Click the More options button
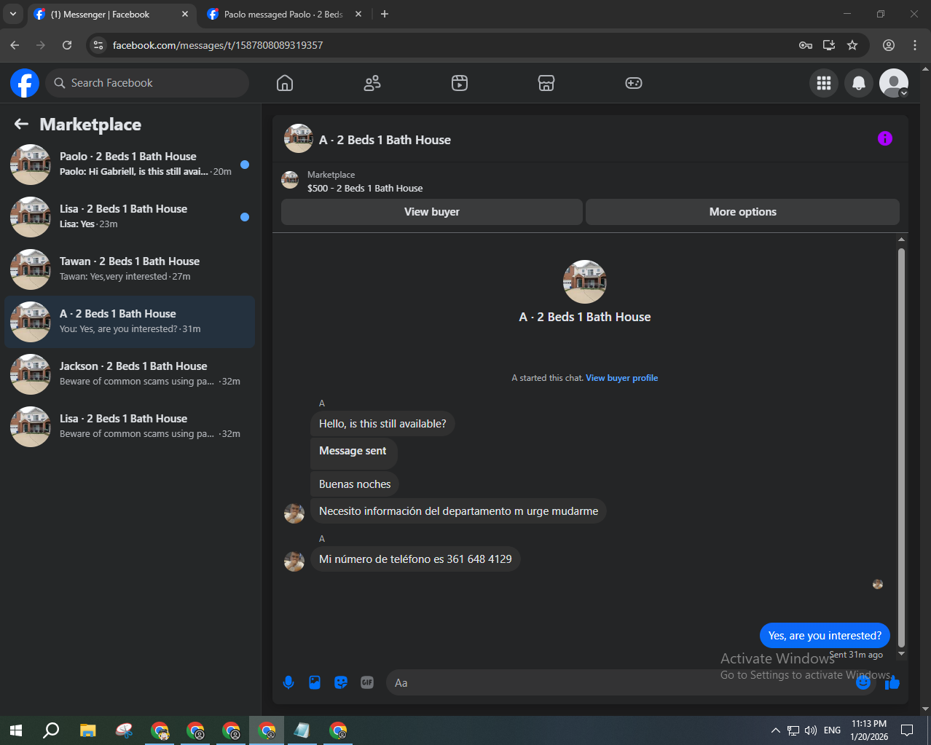Viewport: 931px width, 745px height. click(x=743, y=212)
